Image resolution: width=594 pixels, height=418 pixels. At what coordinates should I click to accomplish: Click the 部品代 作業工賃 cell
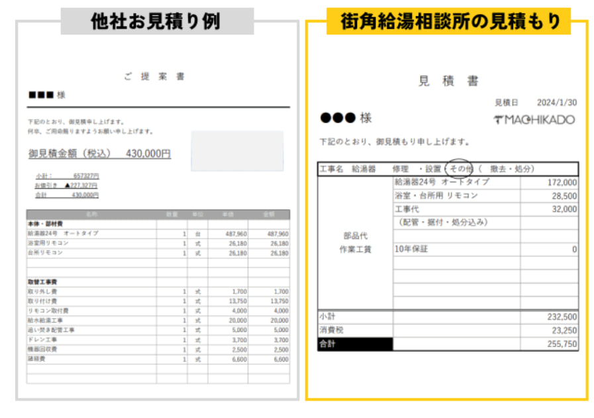point(356,242)
